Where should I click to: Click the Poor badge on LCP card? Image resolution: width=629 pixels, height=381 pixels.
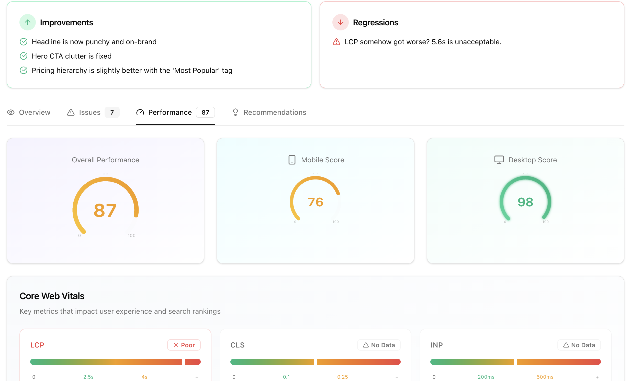click(184, 345)
